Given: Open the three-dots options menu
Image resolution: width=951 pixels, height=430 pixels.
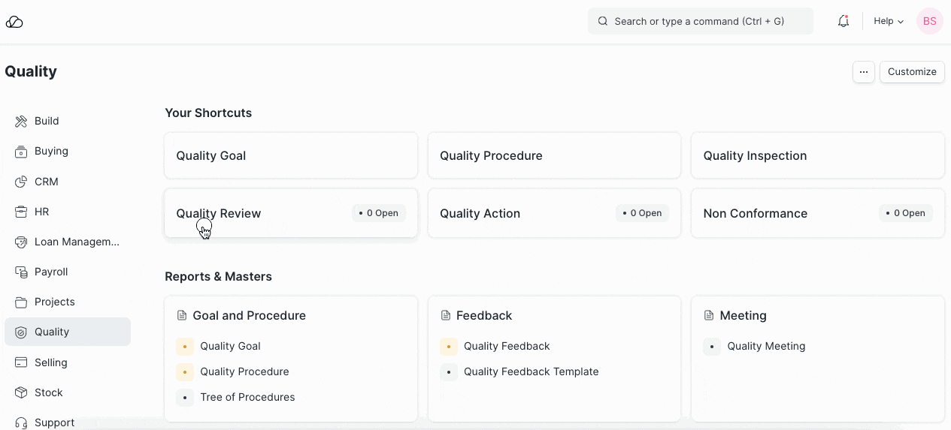Looking at the screenshot, I should 863,72.
